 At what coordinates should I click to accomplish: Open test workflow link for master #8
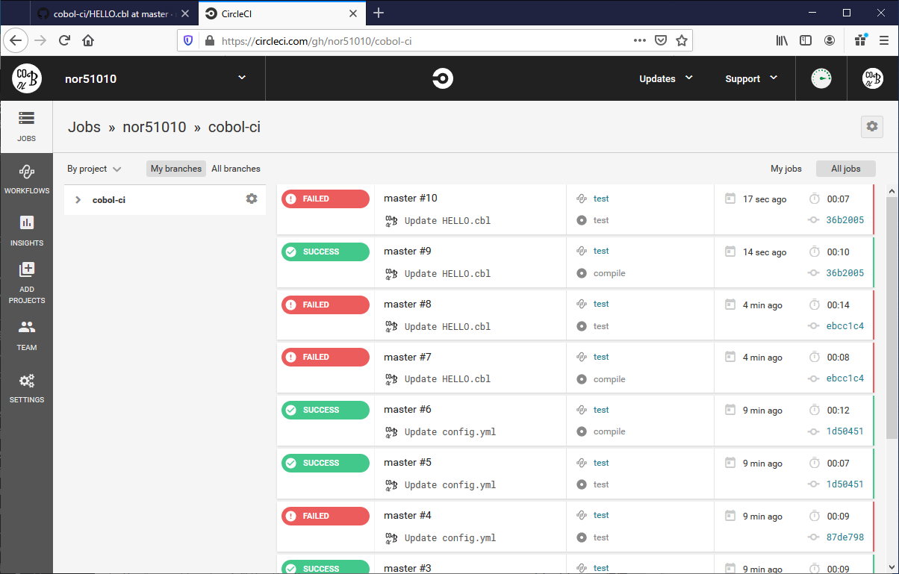pos(601,304)
